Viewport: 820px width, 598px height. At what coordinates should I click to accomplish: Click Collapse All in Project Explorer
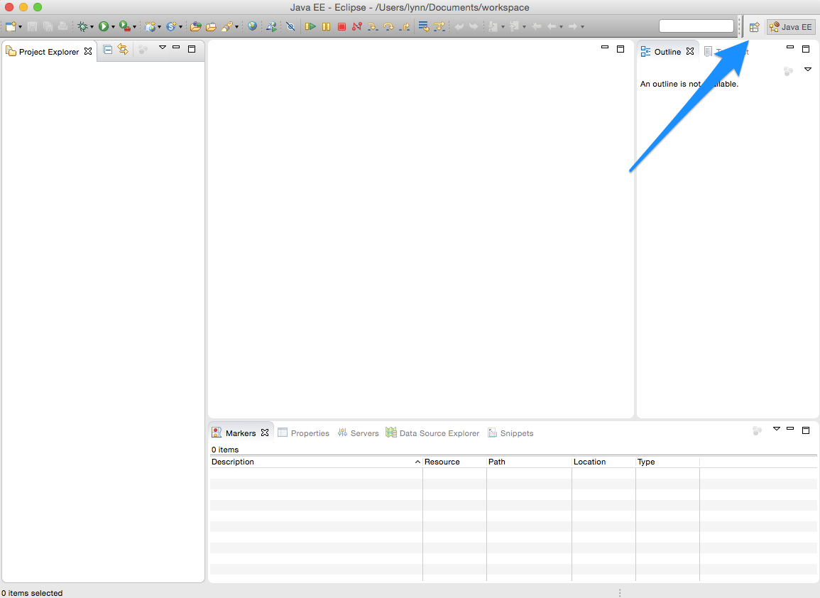click(108, 50)
